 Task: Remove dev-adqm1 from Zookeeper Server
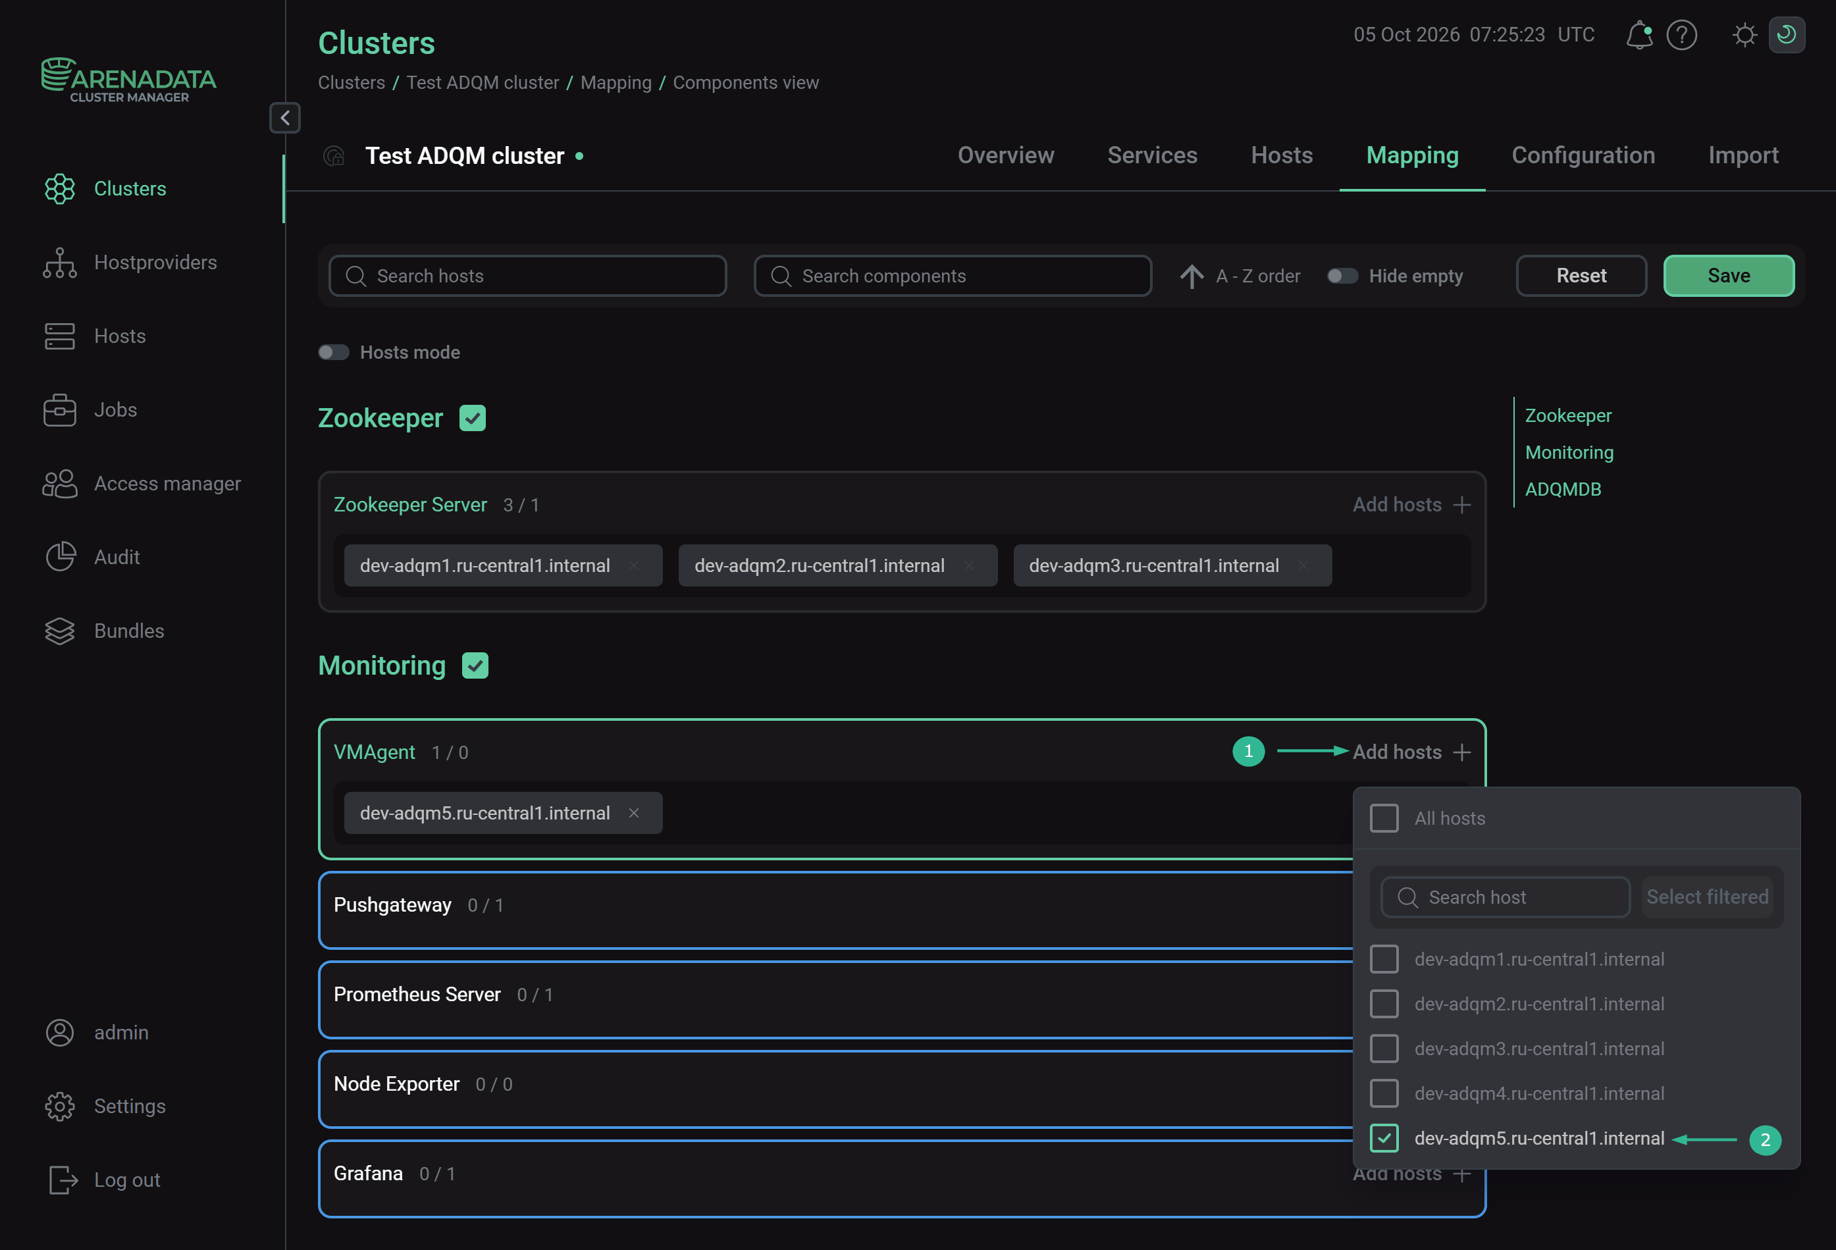point(633,565)
